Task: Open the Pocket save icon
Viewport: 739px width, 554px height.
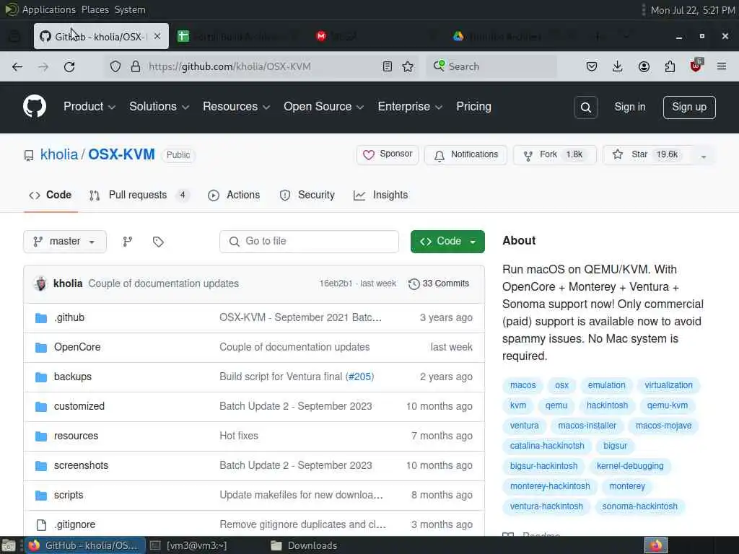Action: point(592,66)
